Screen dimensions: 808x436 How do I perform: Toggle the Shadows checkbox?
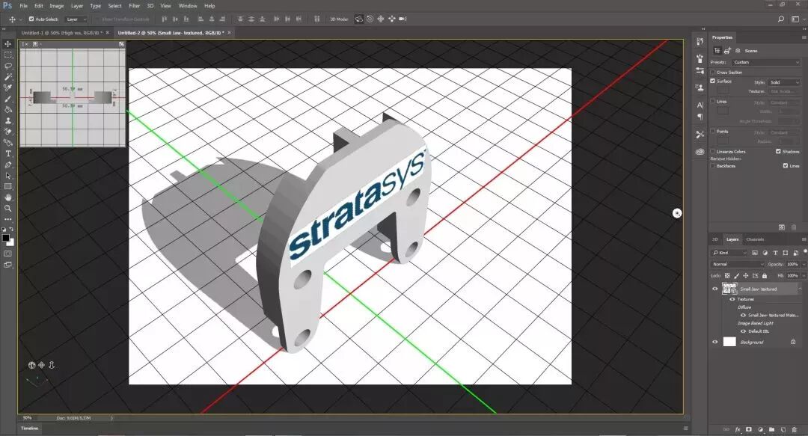[x=778, y=152]
